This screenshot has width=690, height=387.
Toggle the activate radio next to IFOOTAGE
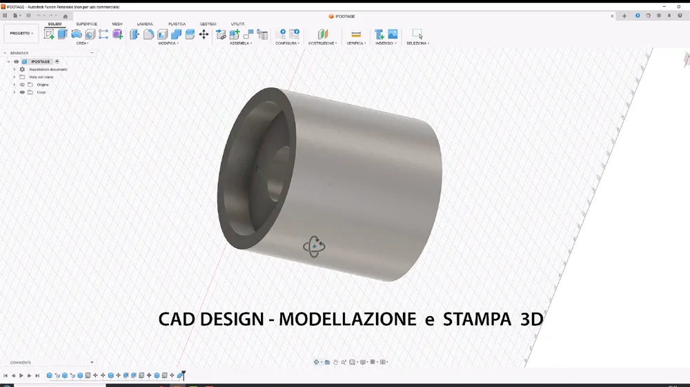[x=57, y=61]
